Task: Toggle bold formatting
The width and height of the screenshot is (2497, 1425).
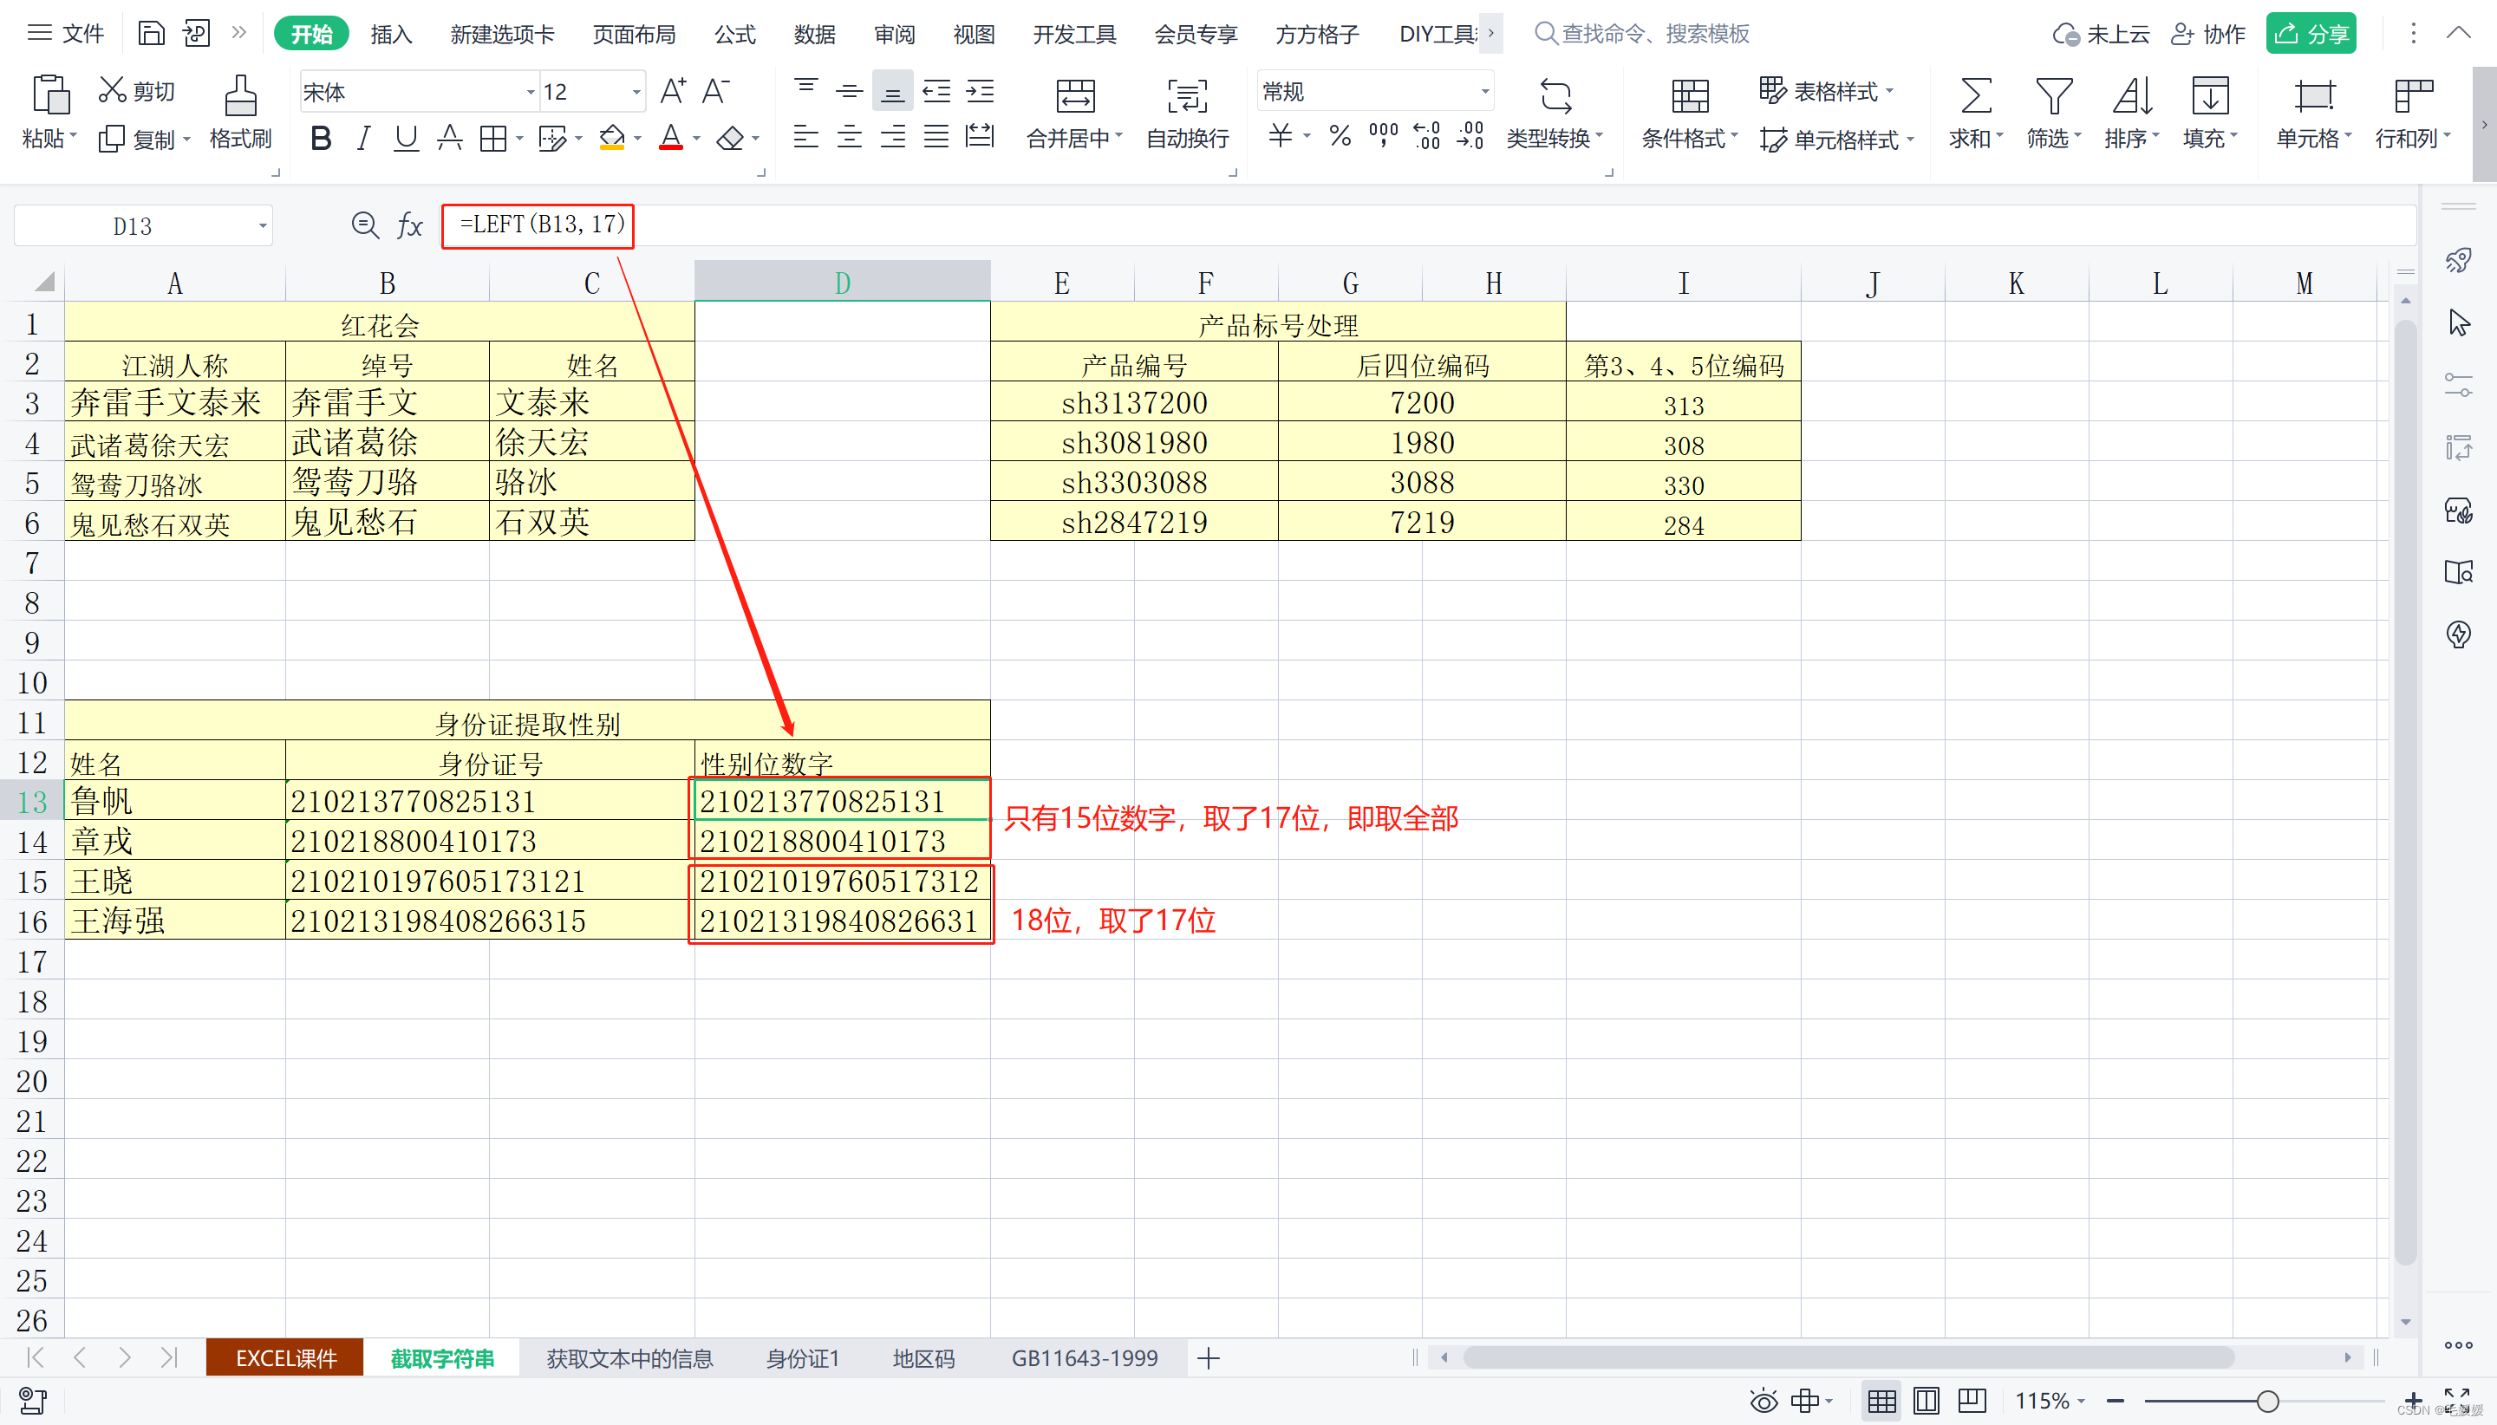Action: 320,139
